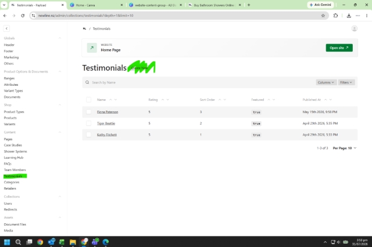The height and width of the screenshot is (247, 372).
Task: Open new browser tab
Action: pos(249,5)
